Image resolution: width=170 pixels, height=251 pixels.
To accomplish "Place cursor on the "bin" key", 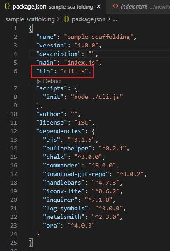I will click(x=45, y=71).
